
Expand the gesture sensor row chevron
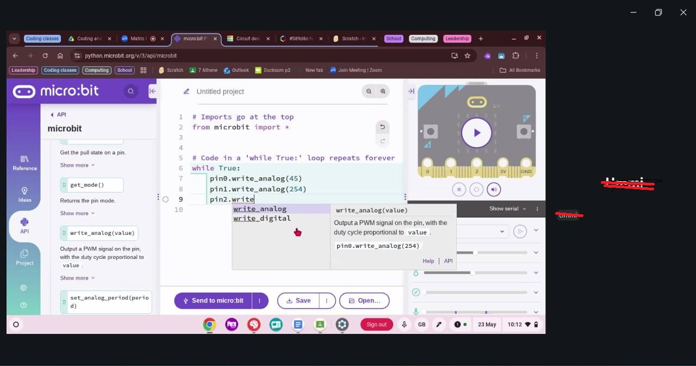pyautogui.click(x=536, y=231)
